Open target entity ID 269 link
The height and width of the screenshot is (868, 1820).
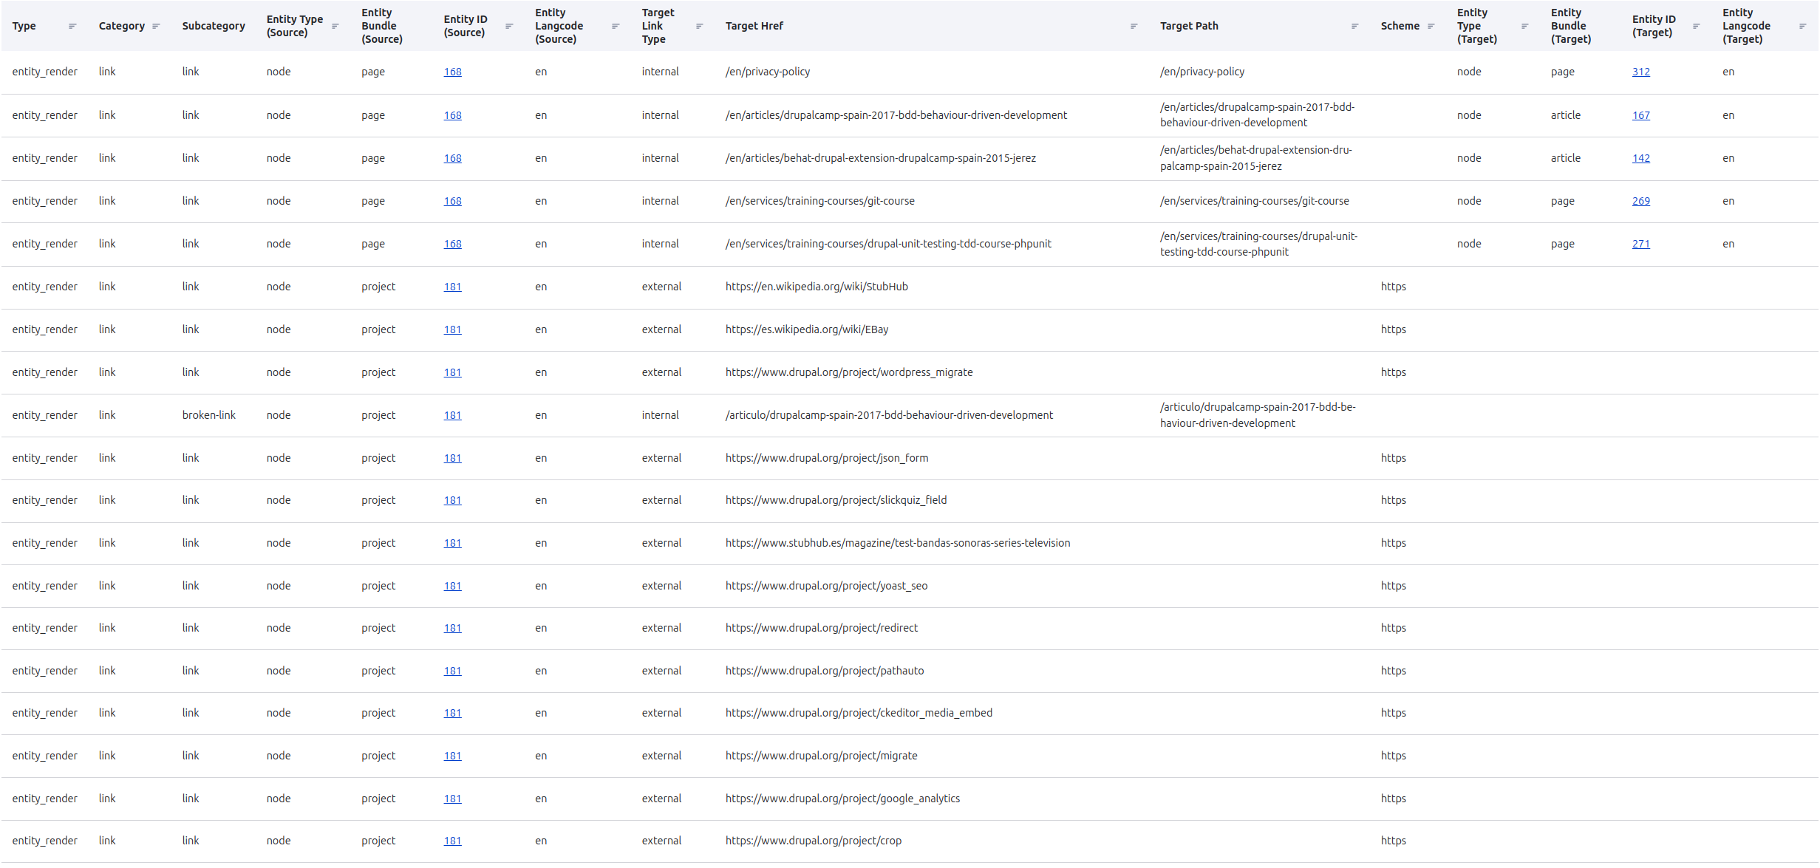coord(1641,201)
